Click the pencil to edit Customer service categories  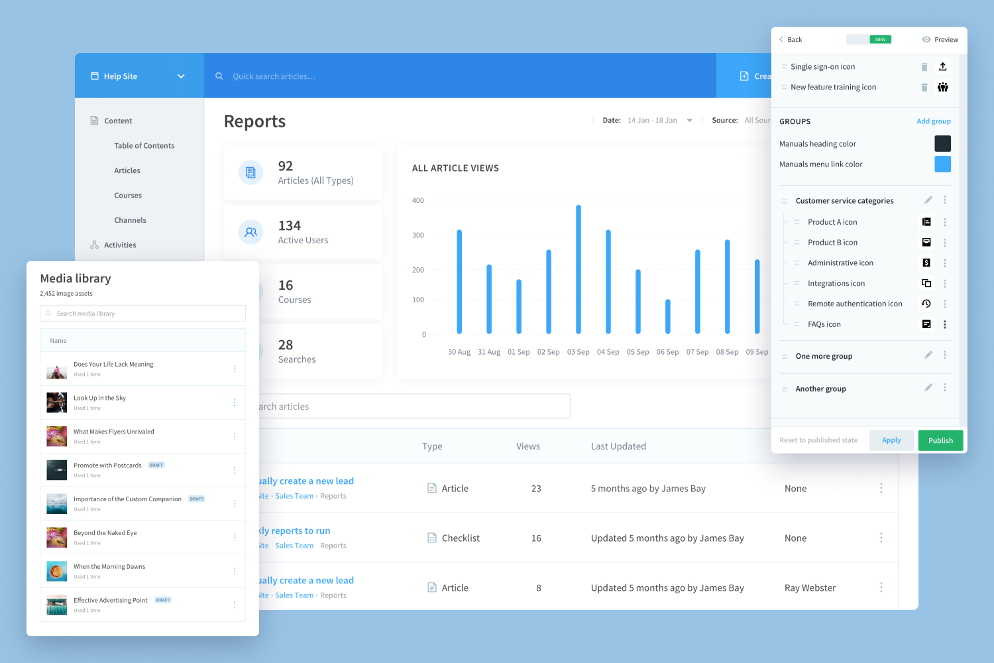click(928, 200)
